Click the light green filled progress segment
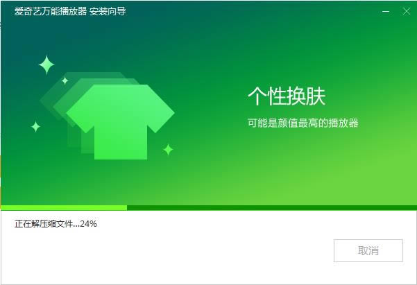417x285 pixels. [64, 207]
